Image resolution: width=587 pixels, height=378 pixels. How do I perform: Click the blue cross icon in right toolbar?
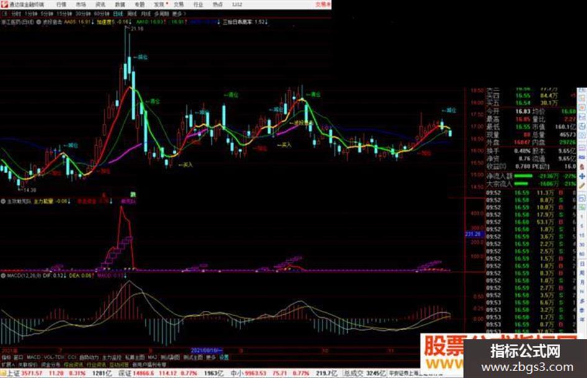(x=582, y=176)
